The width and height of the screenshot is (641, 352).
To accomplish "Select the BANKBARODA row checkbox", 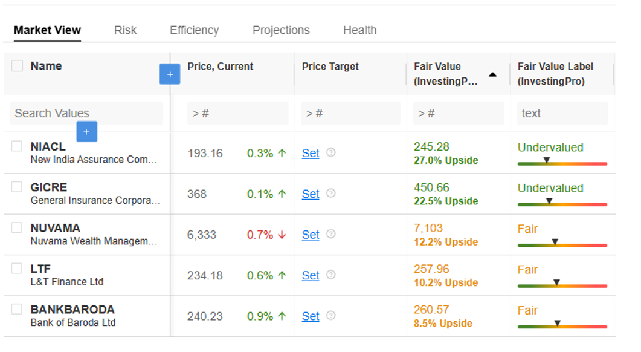I will pyautogui.click(x=17, y=310).
